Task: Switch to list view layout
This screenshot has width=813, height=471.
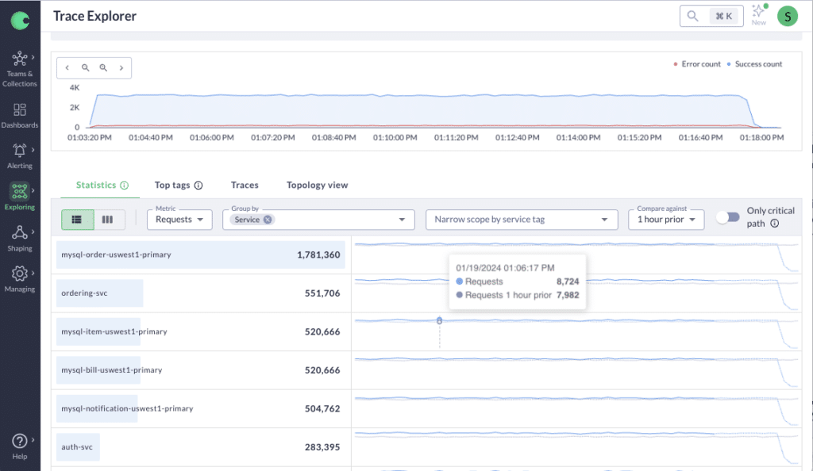Action: [78, 220]
